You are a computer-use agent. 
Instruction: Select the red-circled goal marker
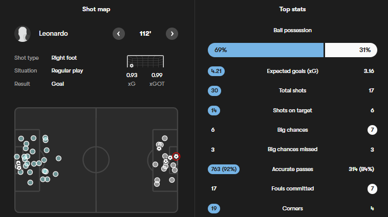pyautogui.click(x=176, y=156)
